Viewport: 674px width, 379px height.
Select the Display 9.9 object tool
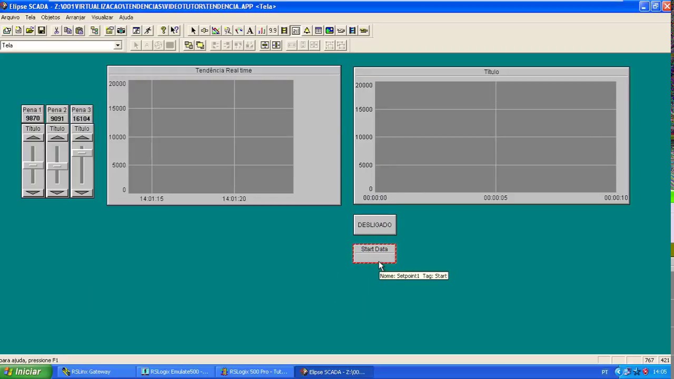coord(273,31)
